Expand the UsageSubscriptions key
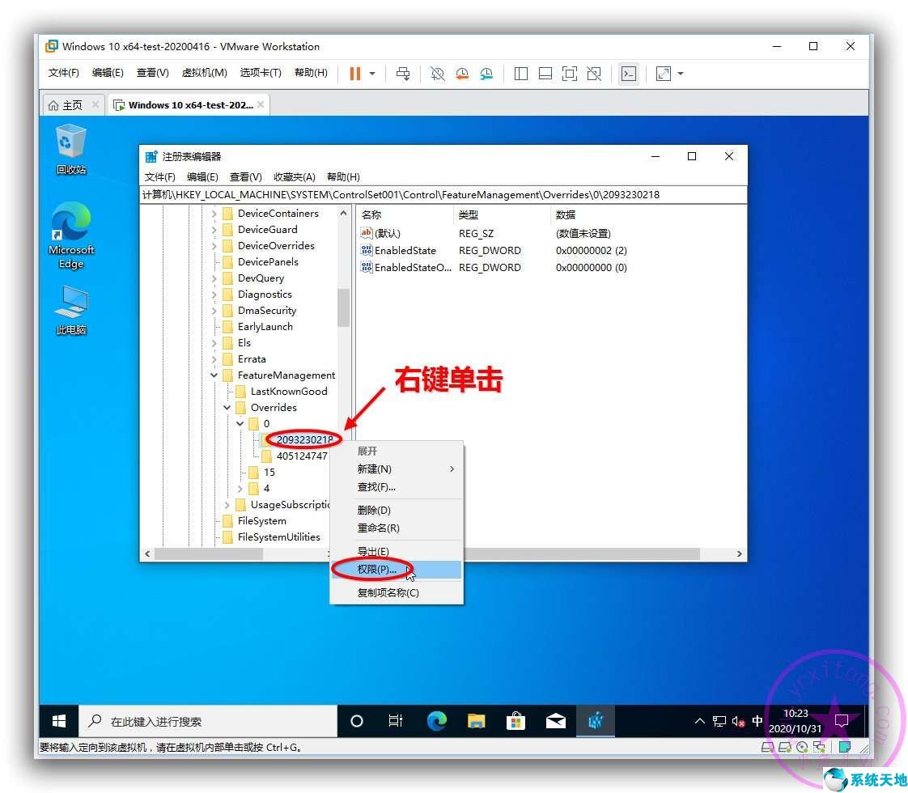Viewport: 908px width, 793px height. point(227,505)
